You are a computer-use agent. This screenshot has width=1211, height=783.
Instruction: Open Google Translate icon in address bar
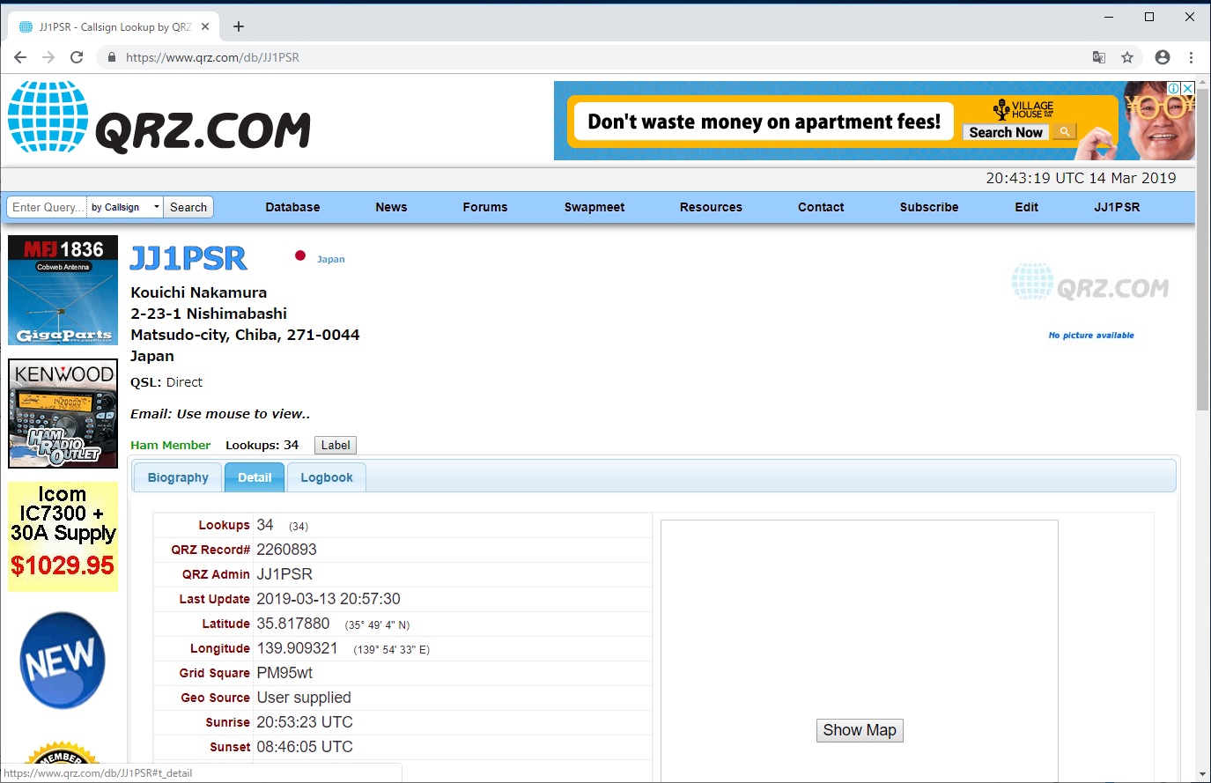coord(1098,56)
